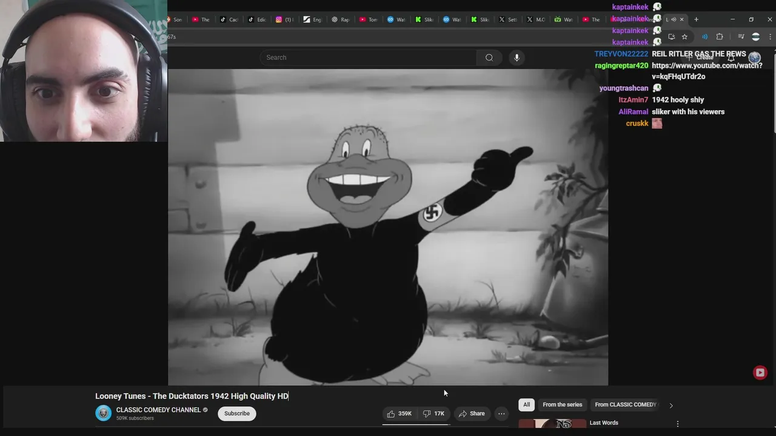The height and width of the screenshot is (436, 776).
Task: Click 'Last Words' video title
Action: point(604,423)
